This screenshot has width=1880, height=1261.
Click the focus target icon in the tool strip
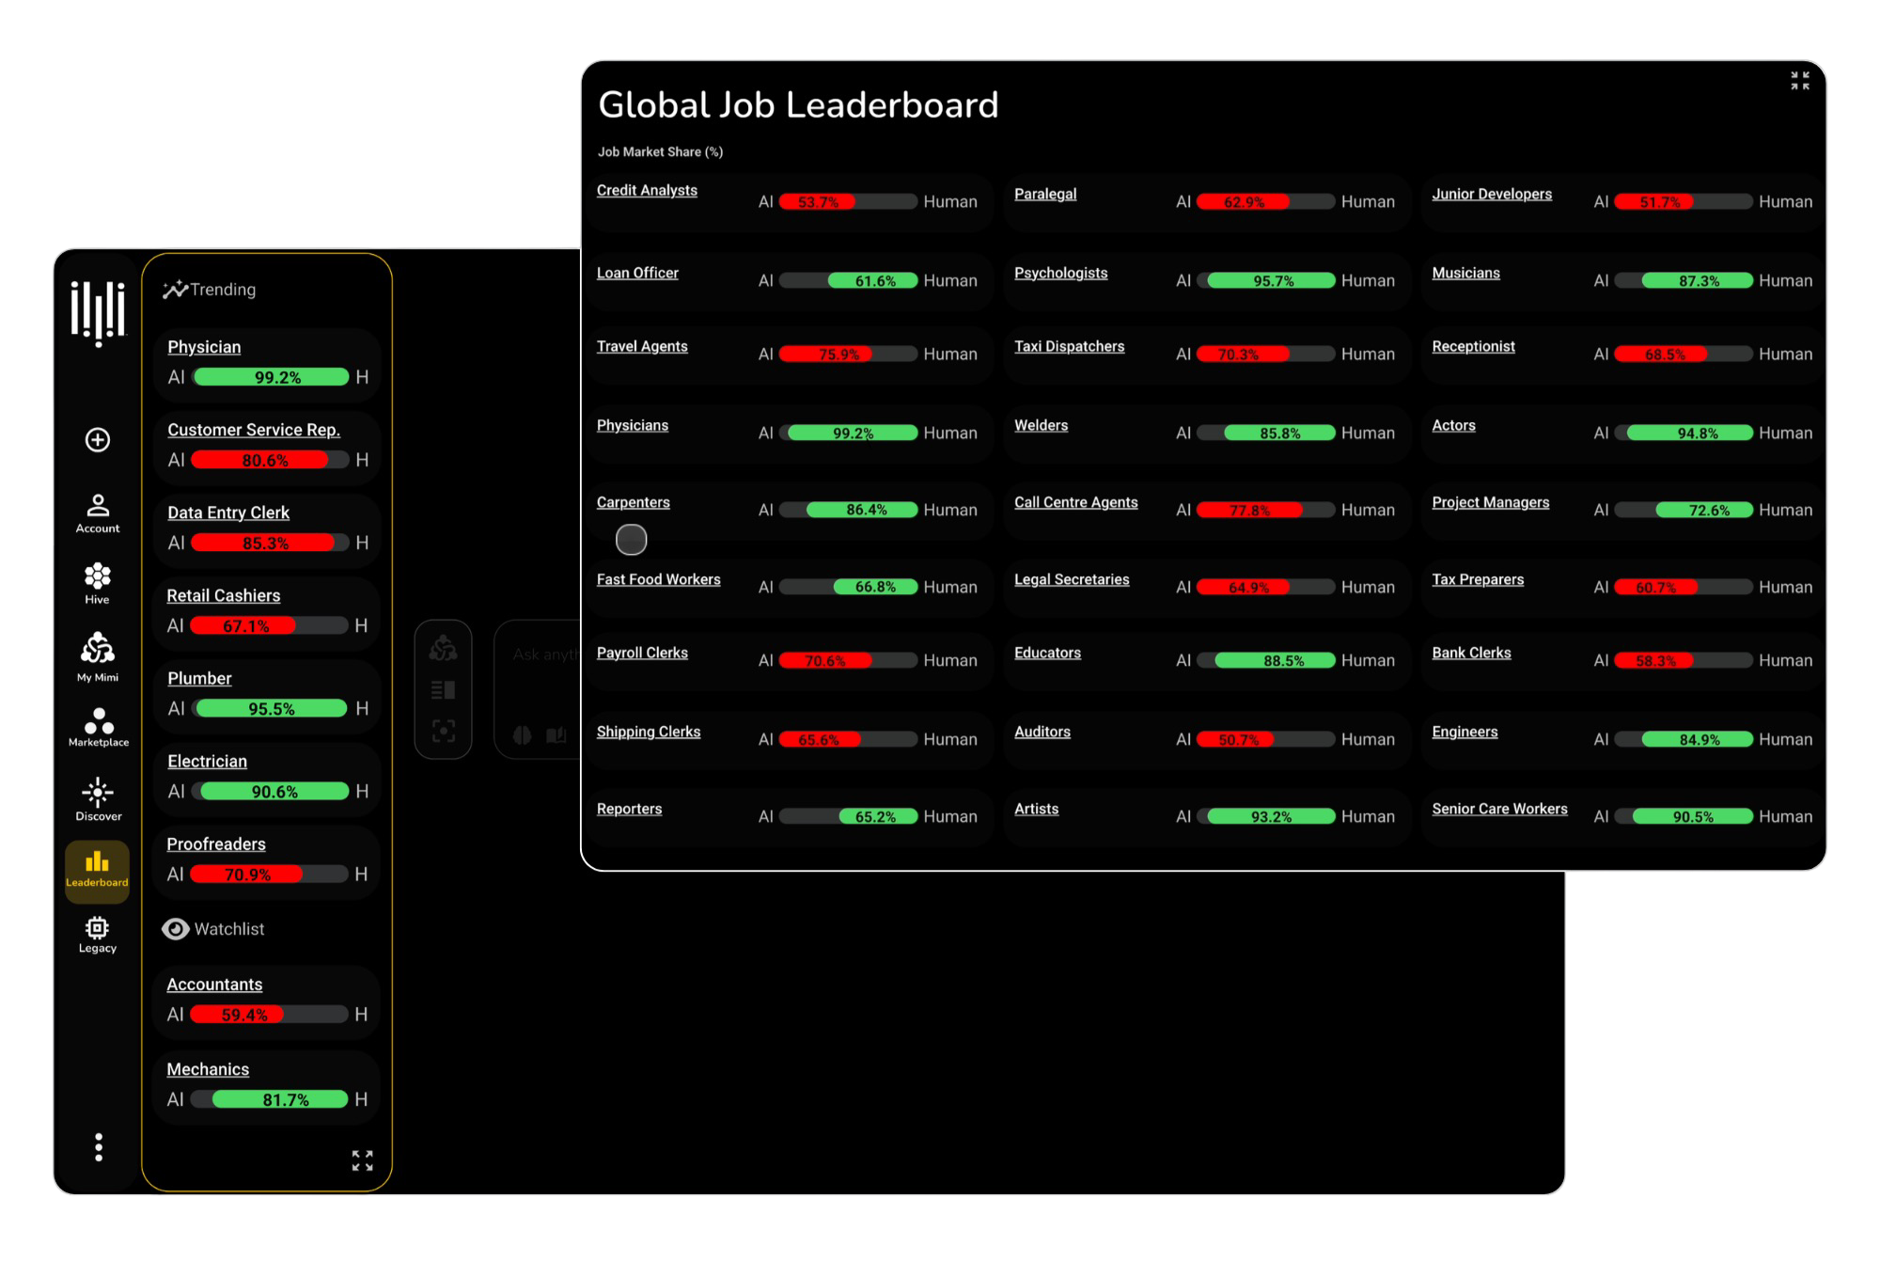[x=443, y=732]
